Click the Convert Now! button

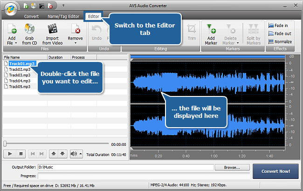tap(275, 171)
